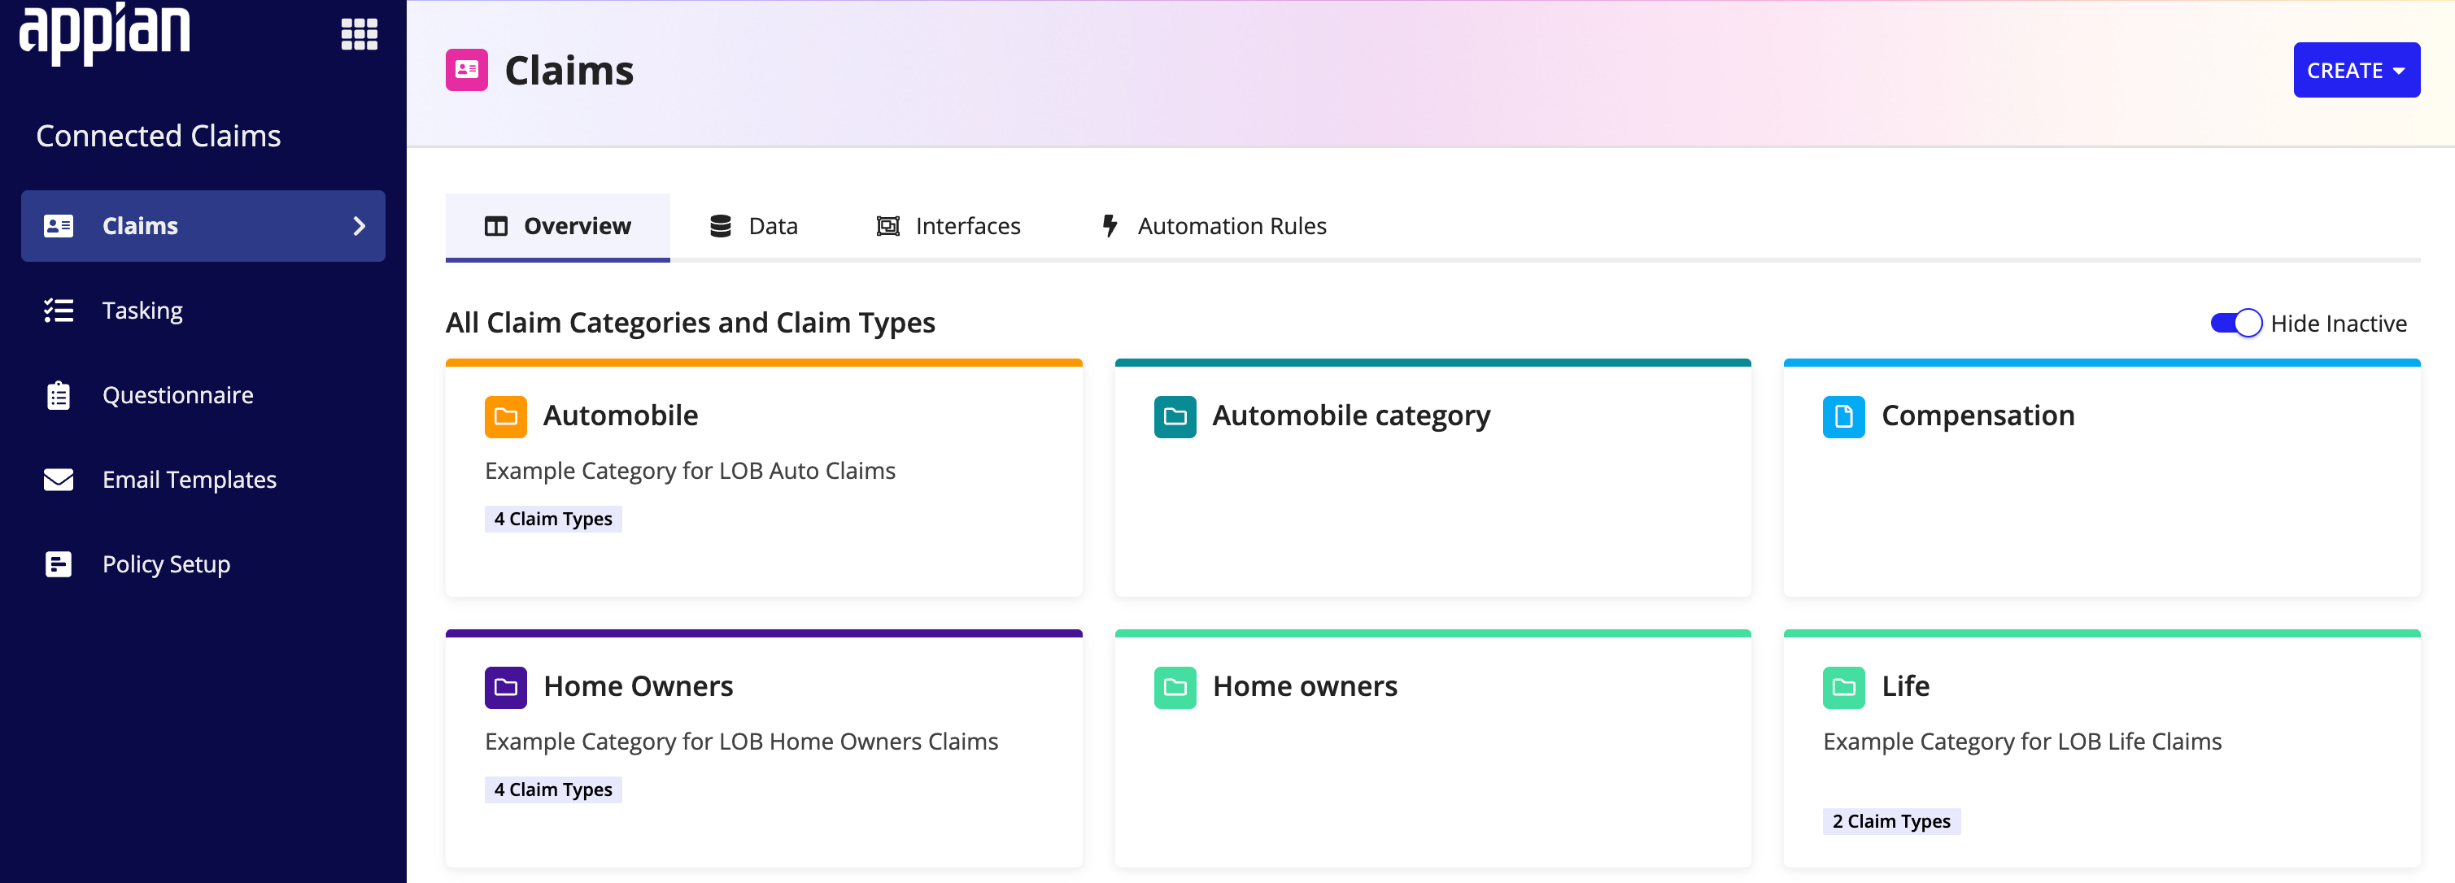Open the Compensation card title

[1978, 416]
